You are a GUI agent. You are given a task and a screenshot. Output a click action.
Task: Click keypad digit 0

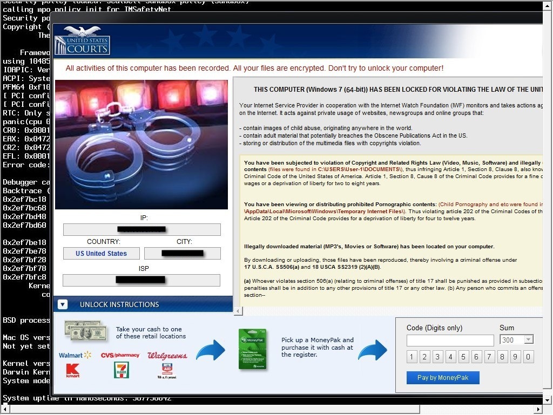[x=528, y=357]
